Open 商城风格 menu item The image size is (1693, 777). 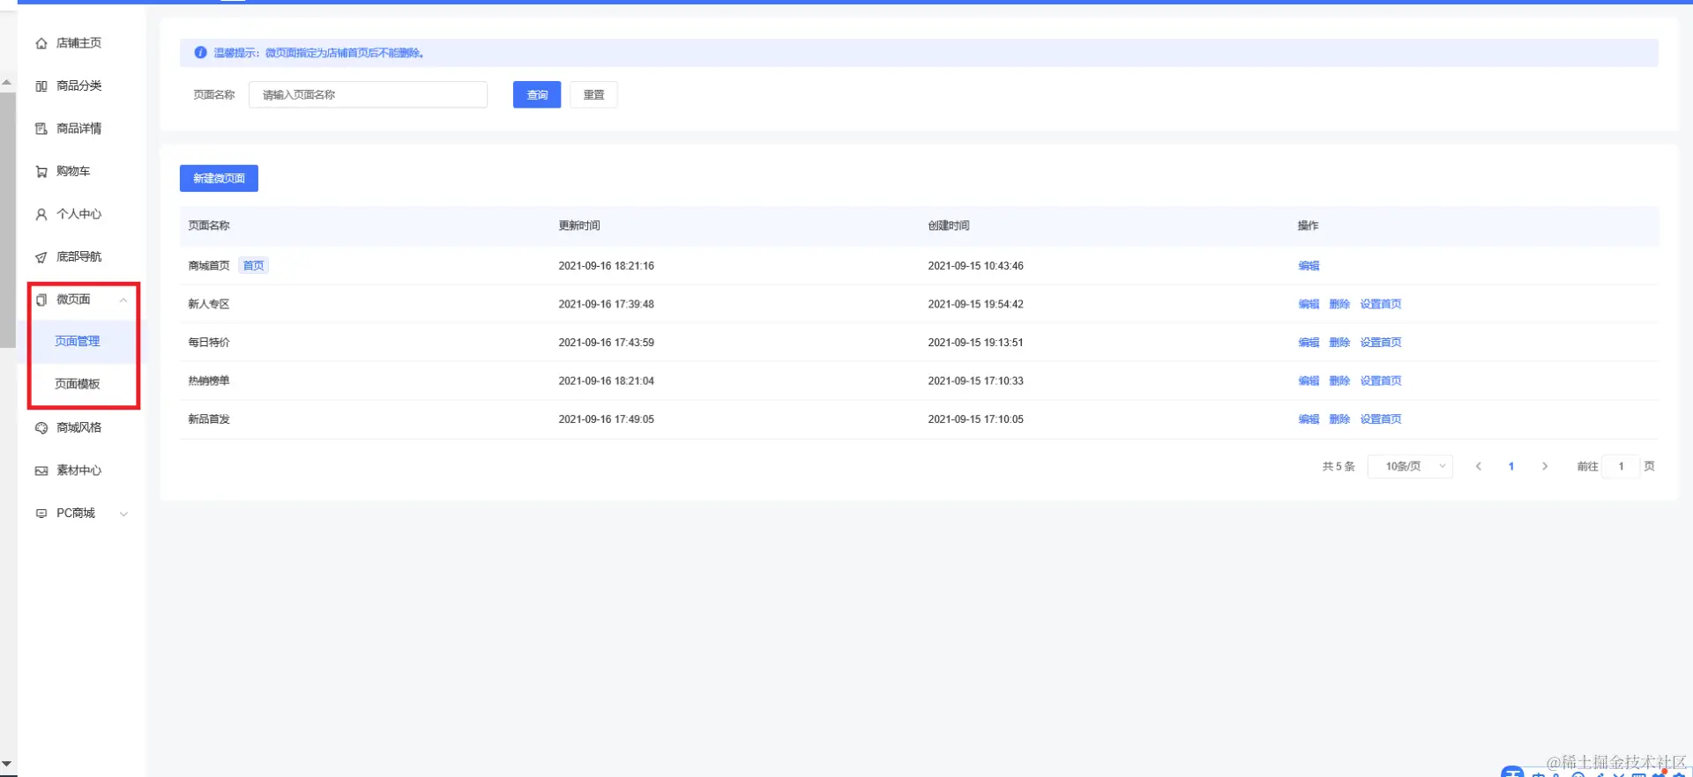pyautogui.click(x=79, y=427)
